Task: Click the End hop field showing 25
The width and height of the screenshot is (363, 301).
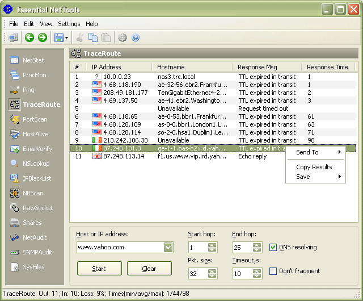Action: pos(243,248)
